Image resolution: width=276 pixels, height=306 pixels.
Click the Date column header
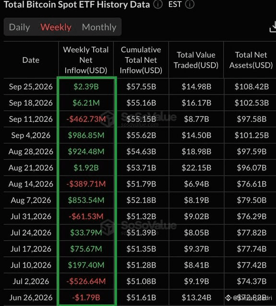click(31, 60)
